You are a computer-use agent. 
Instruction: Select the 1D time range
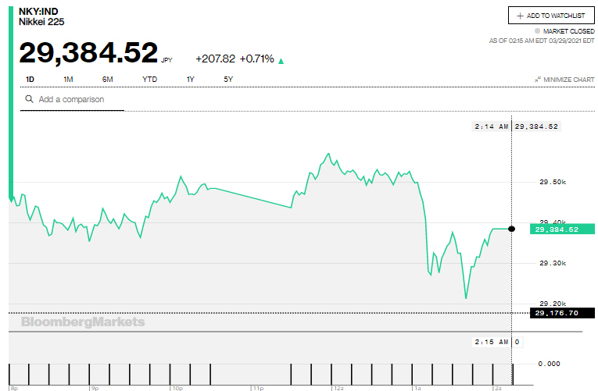tap(30, 80)
